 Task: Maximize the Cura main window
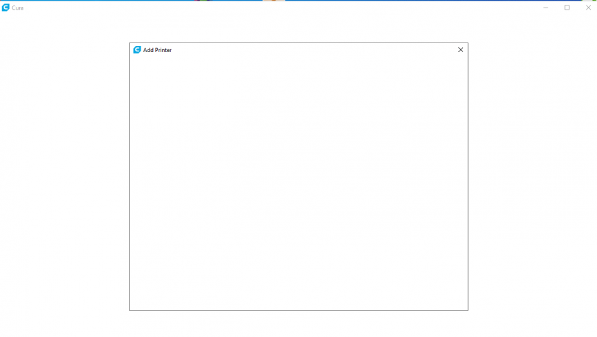point(567,8)
